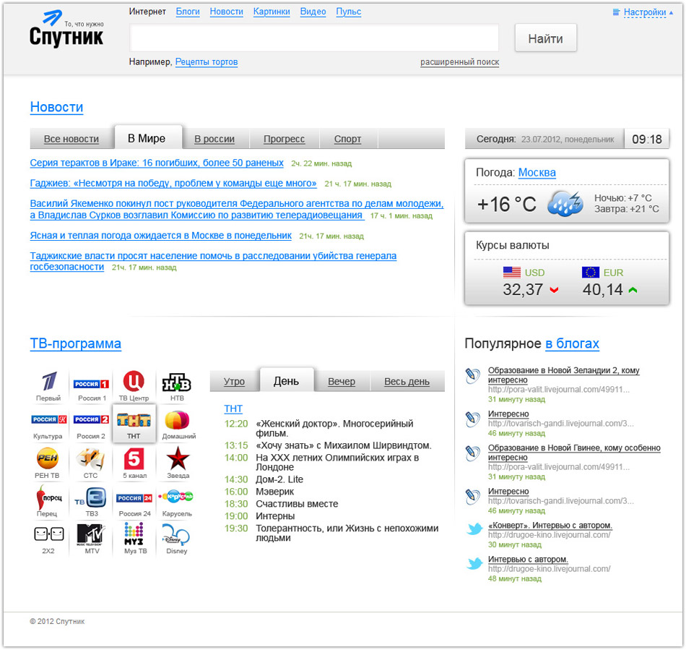Open the ТНТ channel schedule link
Viewport: 686px width, 650px height.
tap(233, 409)
